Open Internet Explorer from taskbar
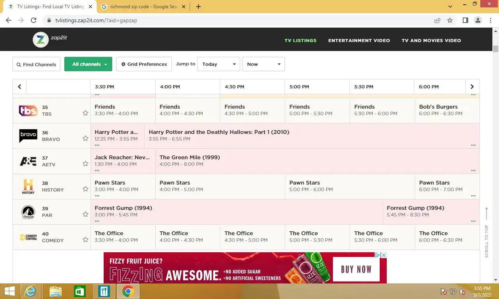499x299 pixels. pos(30,291)
